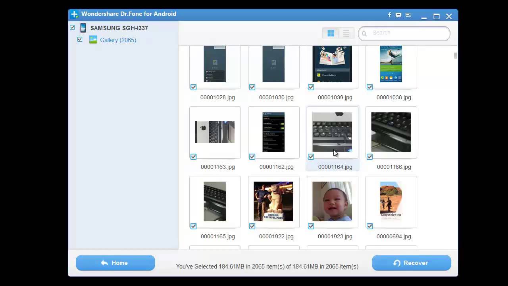
Task: Click the feedback speech bubble icon
Action: point(398,15)
